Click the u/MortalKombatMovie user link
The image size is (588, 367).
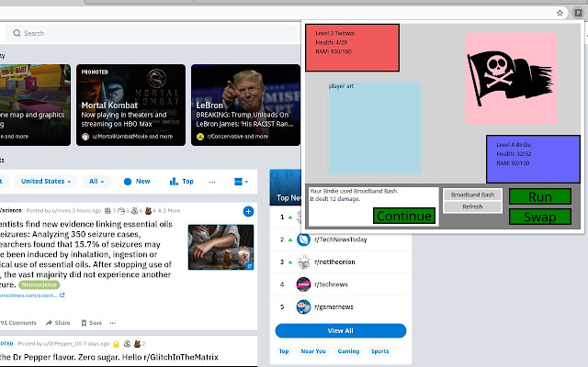point(132,137)
